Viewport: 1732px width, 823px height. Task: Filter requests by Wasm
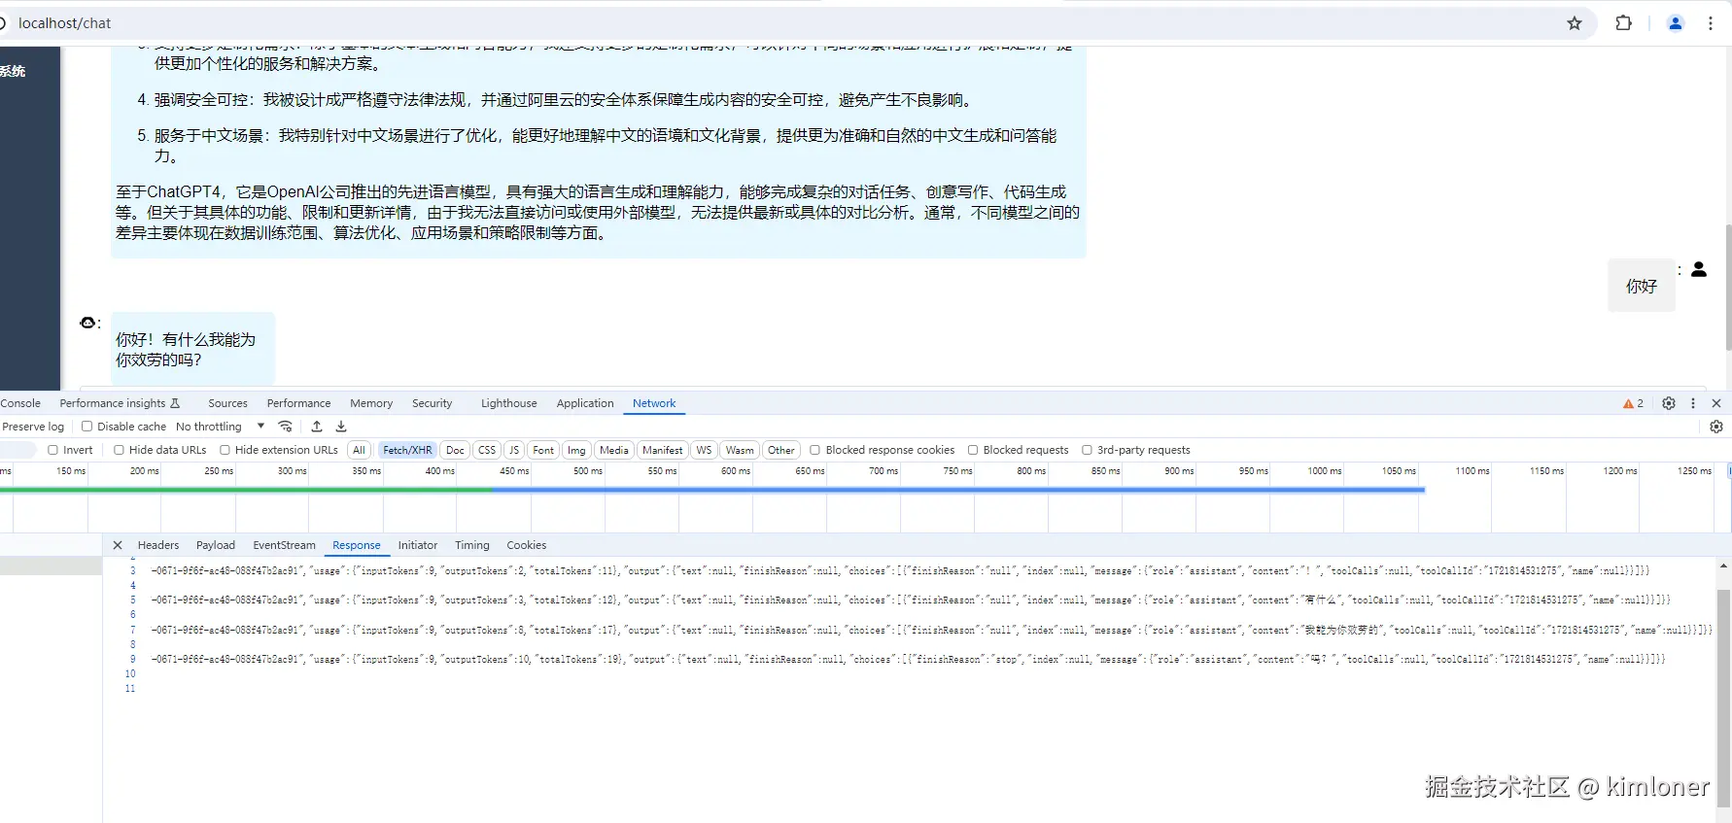[740, 450]
